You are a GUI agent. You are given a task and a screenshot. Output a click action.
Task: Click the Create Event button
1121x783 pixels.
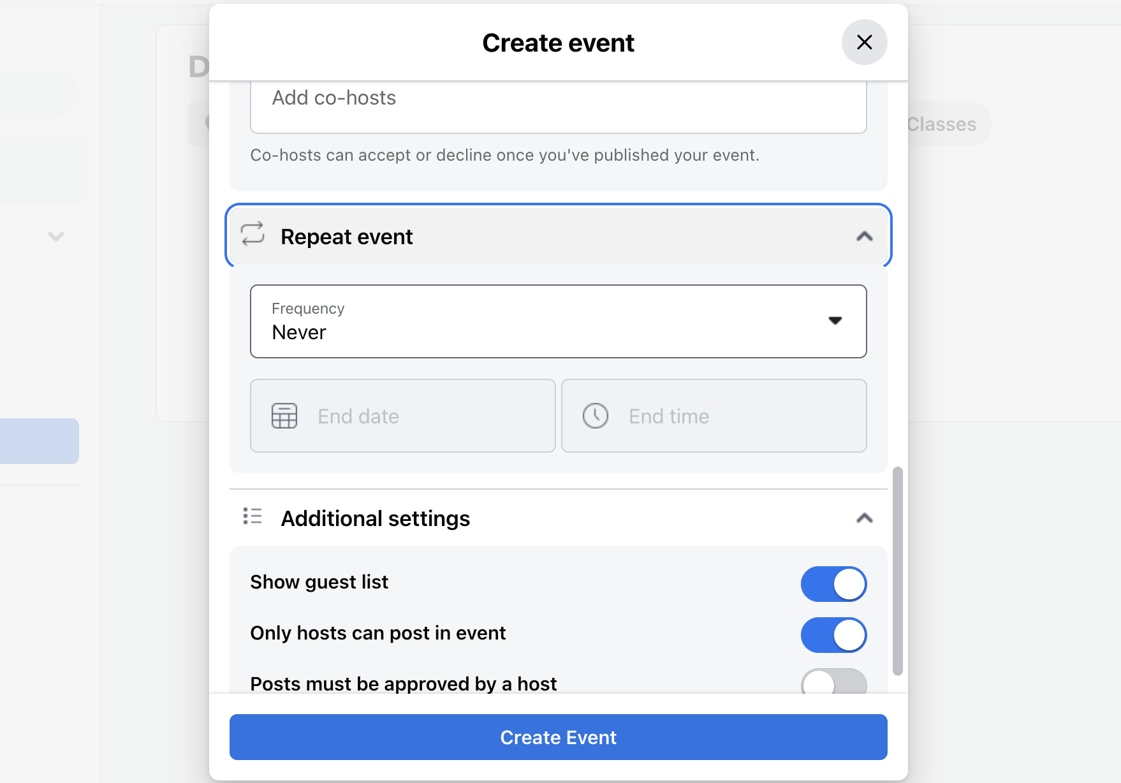click(558, 737)
